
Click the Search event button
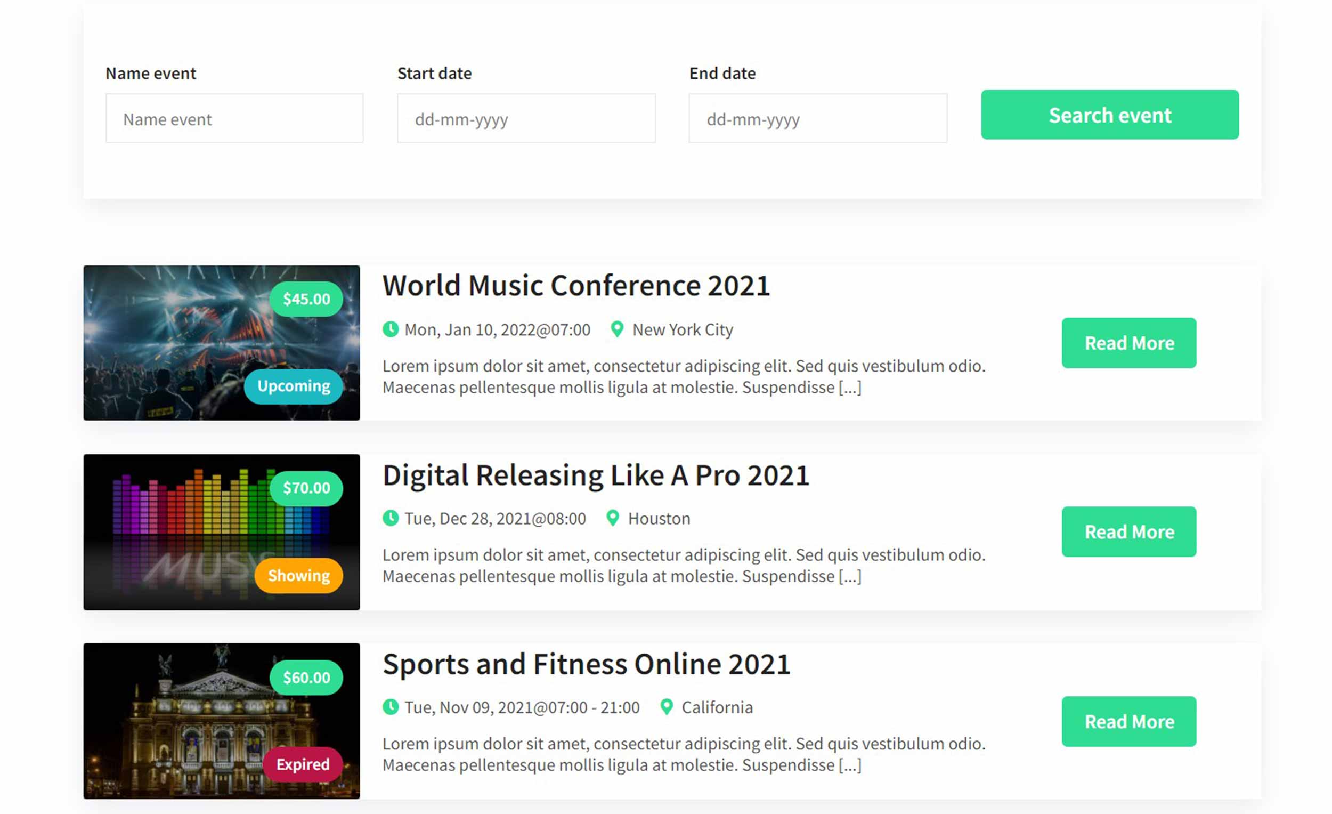1110,115
